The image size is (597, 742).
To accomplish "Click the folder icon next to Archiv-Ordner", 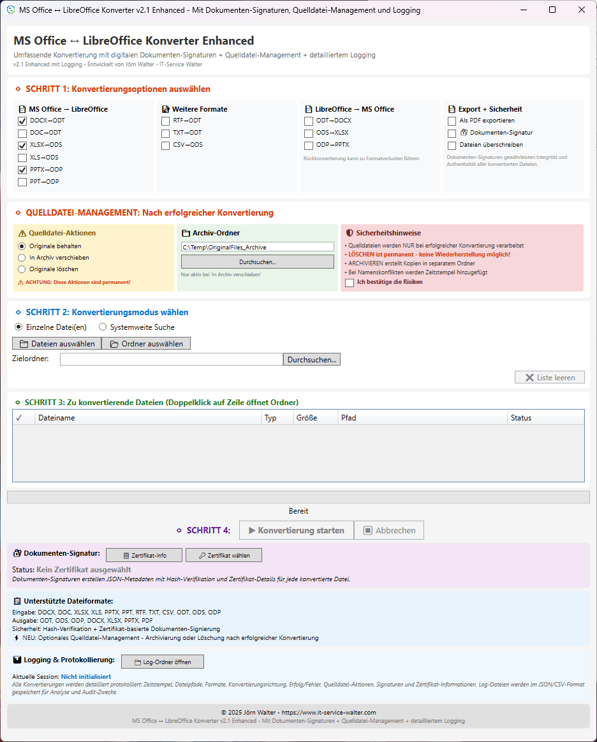I will 186,234.
